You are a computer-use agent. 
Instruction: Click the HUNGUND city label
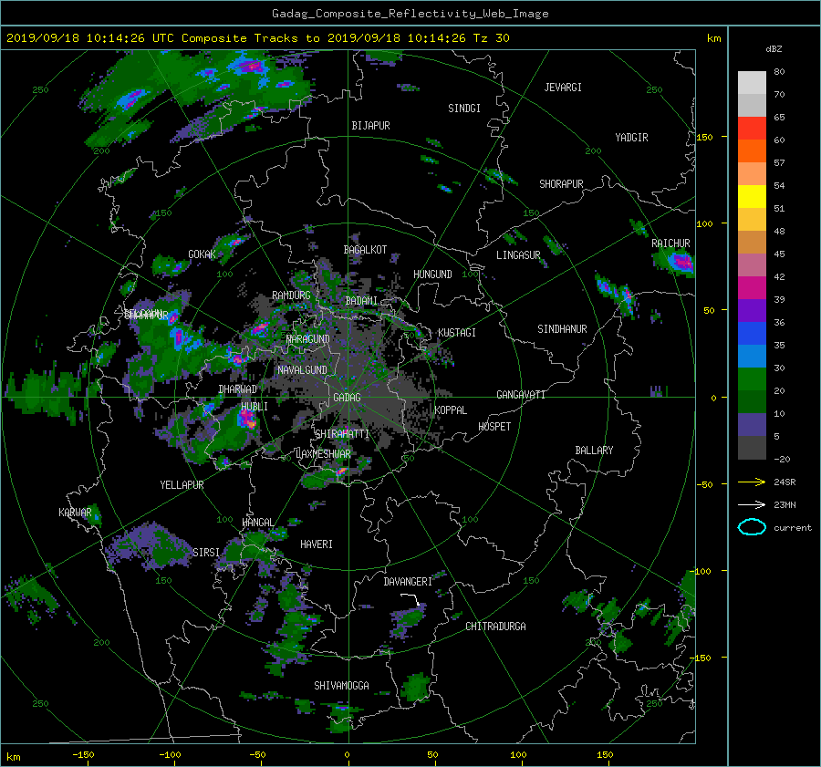tap(432, 275)
